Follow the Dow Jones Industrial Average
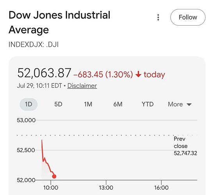This screenshot has height=195, width=214. 188,17
